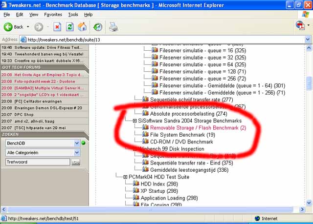This screenshot has width=313, height=224.
Task: Click the vertical scrollbar down arrow
Action: coord(309,203)
